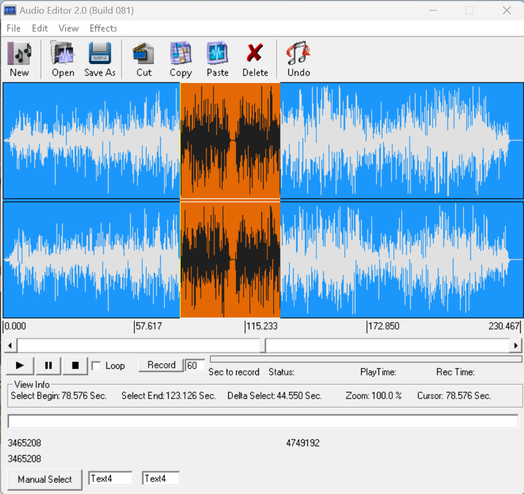Screen dimensions: 524x494
Task: Click the PlayTime: label
Action: 379,372
